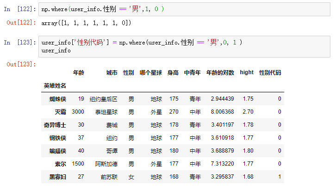This screenshot has height=186, width=335.
Task: Click the city cell 纽约皇后区
Action: coord(103,99)
